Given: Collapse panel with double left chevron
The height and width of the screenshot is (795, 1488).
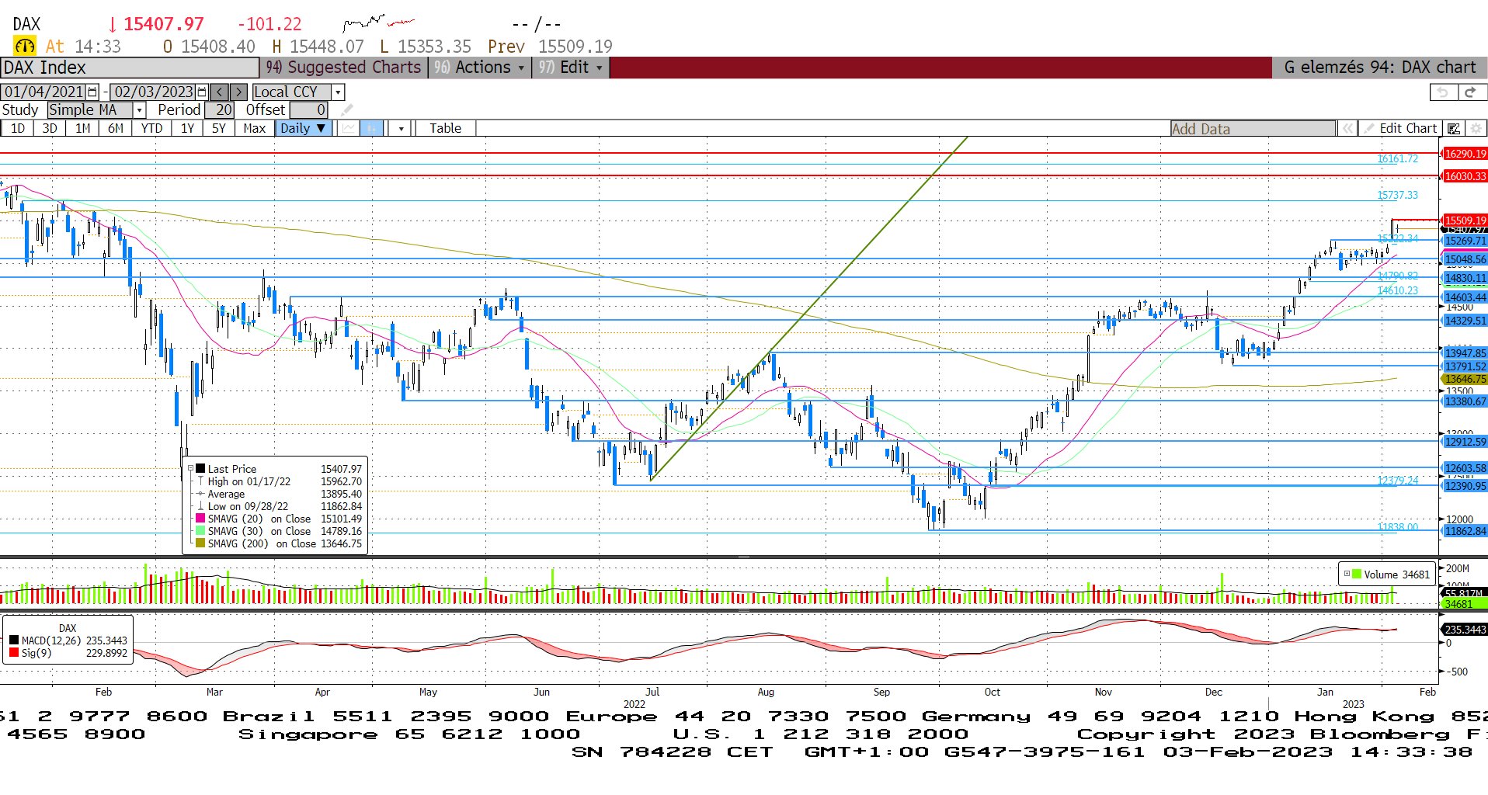Looking at the screenshot, I should click(1347, 128).
